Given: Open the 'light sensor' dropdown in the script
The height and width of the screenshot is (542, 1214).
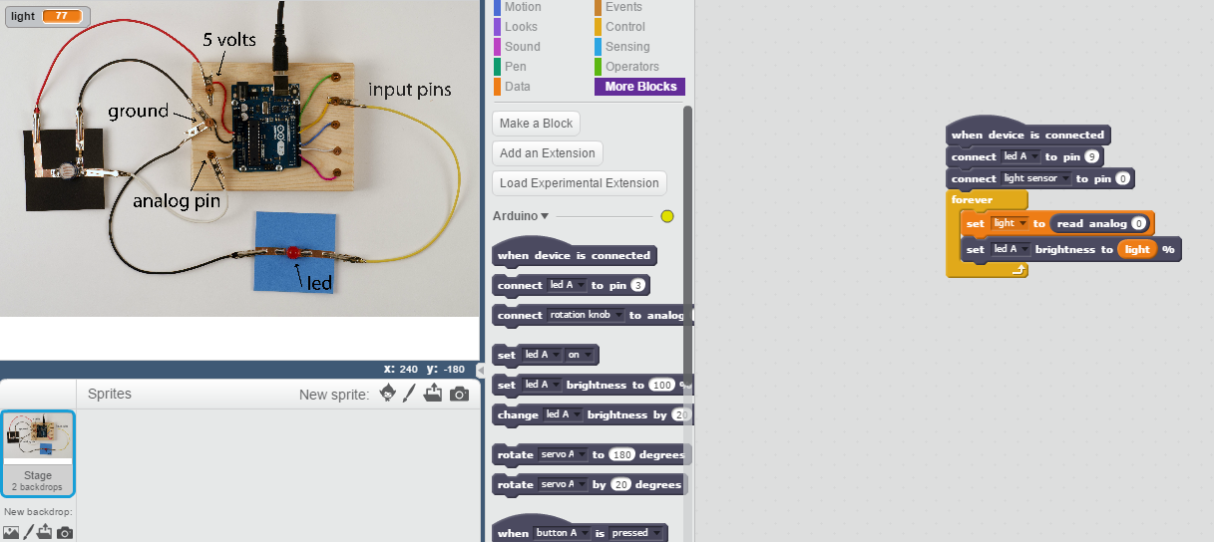Looking at the screenshot, I should [1036, 178].
